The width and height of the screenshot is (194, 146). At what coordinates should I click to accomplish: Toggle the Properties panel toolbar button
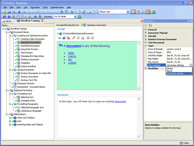pos(148,12)
